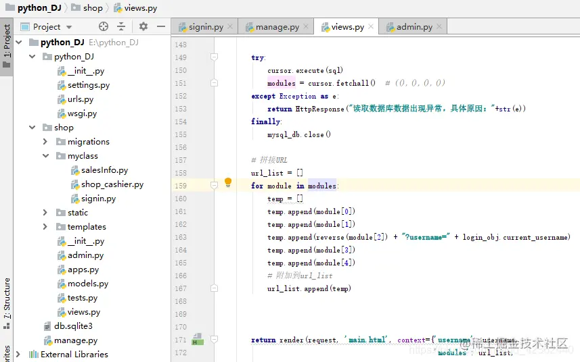
Task: Click line number 163 in gutter
Action: click(181, 237)
